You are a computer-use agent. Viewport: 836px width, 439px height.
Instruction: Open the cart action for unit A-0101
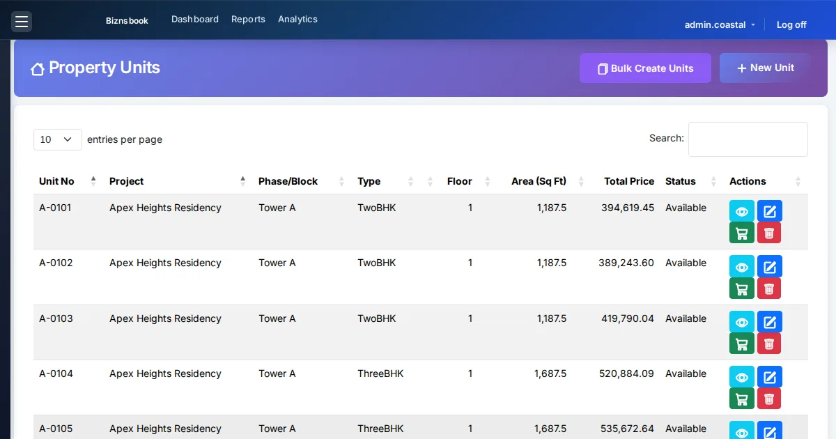tap(742, 233)
